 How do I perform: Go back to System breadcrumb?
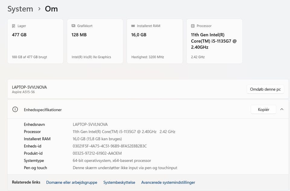pyautogui.click(x=20, y=9)
